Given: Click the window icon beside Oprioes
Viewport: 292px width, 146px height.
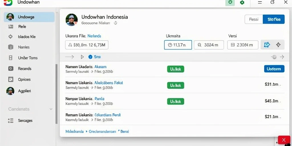Looking at the screenshot, I should point(11,80).
